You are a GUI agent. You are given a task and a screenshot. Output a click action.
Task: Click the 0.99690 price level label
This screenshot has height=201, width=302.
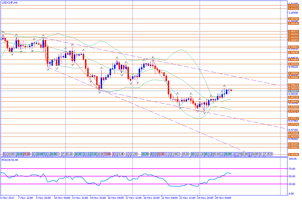pos(293,52)
